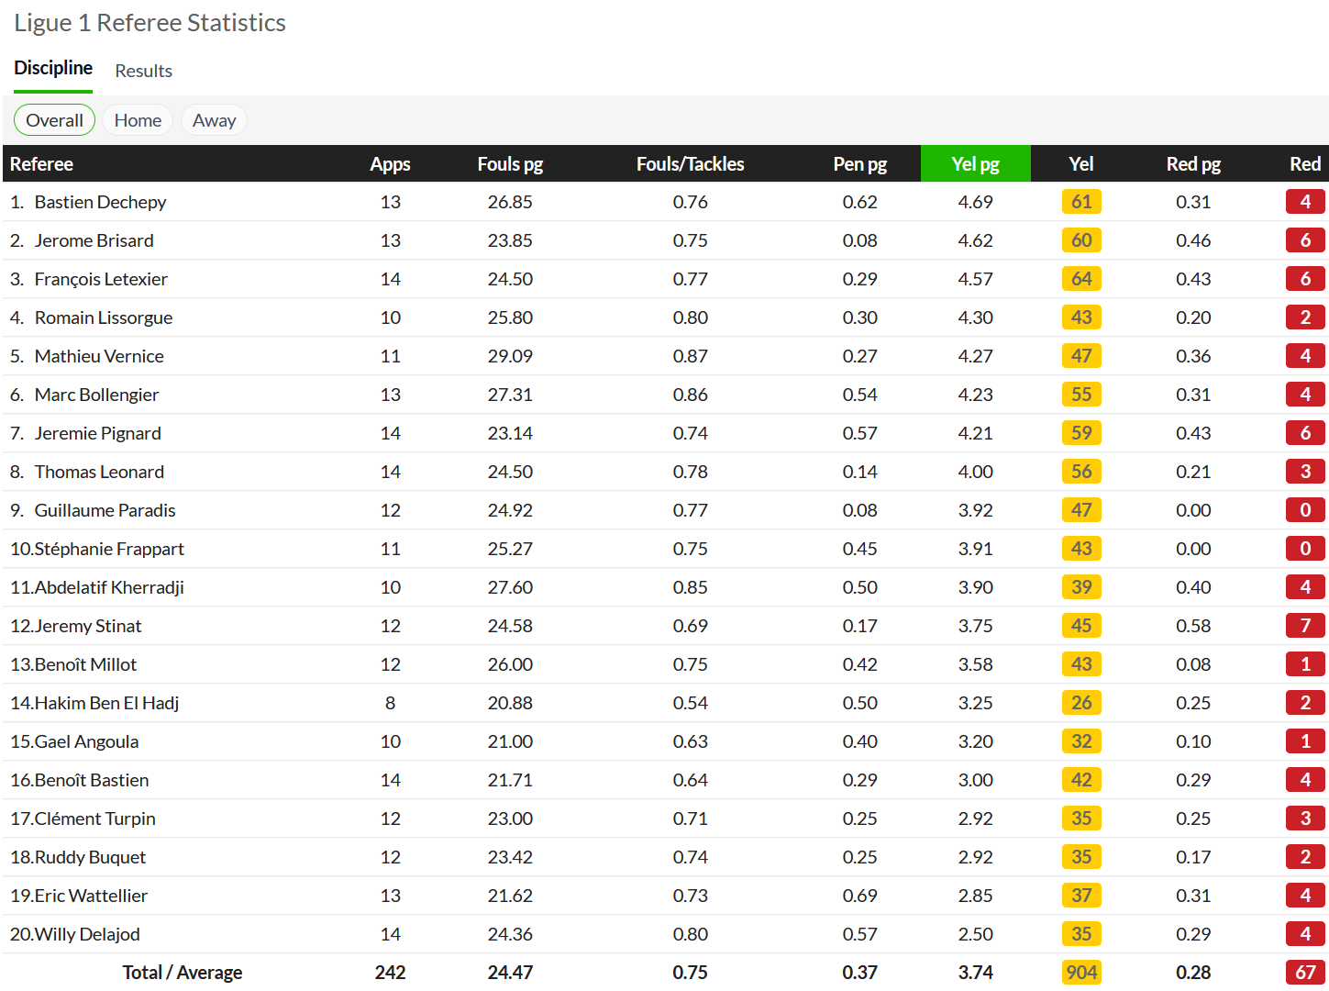Open referee Clément Turpin
Viewport: 1329px width, 991px height.
(x=94, y=818)
